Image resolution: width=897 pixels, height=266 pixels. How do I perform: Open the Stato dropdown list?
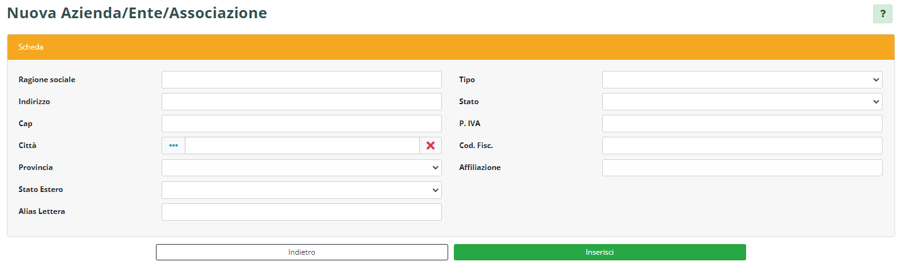click(742, 102)
